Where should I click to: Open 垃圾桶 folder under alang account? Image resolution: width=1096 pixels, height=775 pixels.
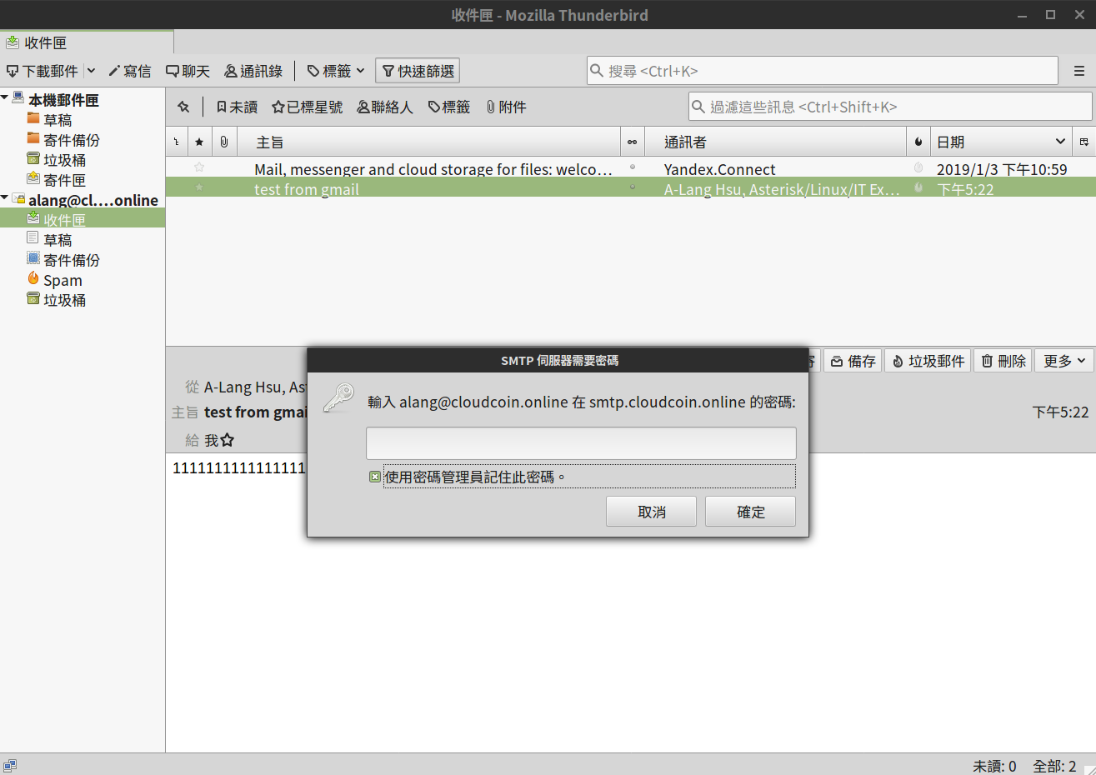point(57,299)
